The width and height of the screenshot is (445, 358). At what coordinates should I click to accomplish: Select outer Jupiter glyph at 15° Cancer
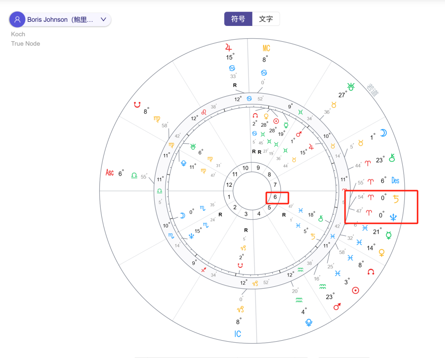point(229,47)
